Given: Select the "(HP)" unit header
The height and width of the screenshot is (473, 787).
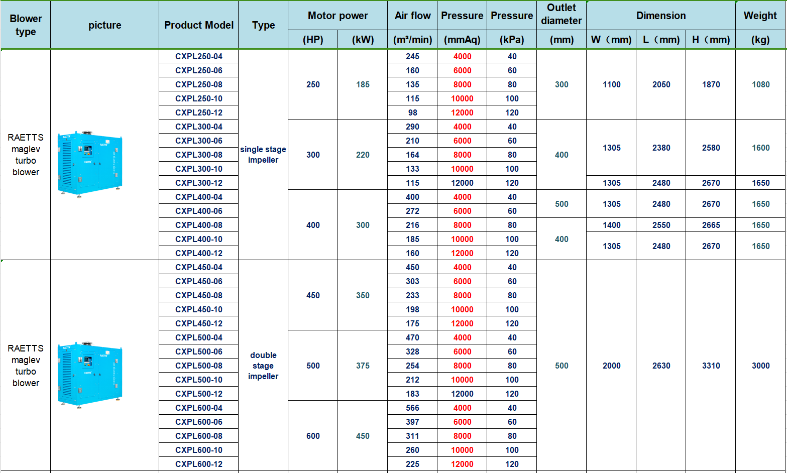Looking at the screenshot, I should 313,40.
